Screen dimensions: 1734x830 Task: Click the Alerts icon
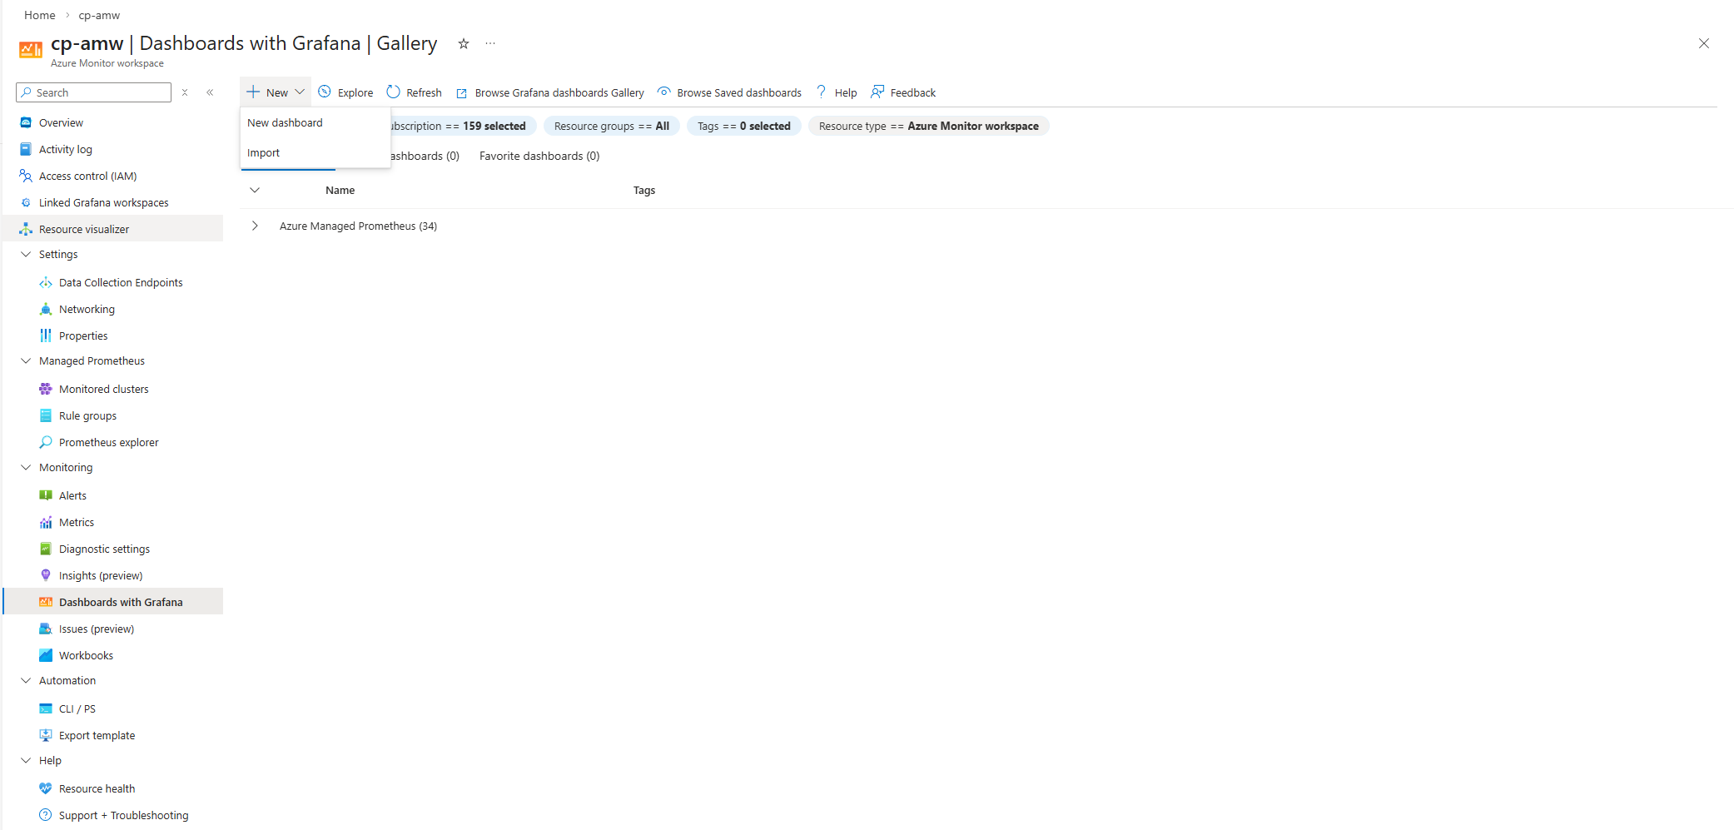46,495
